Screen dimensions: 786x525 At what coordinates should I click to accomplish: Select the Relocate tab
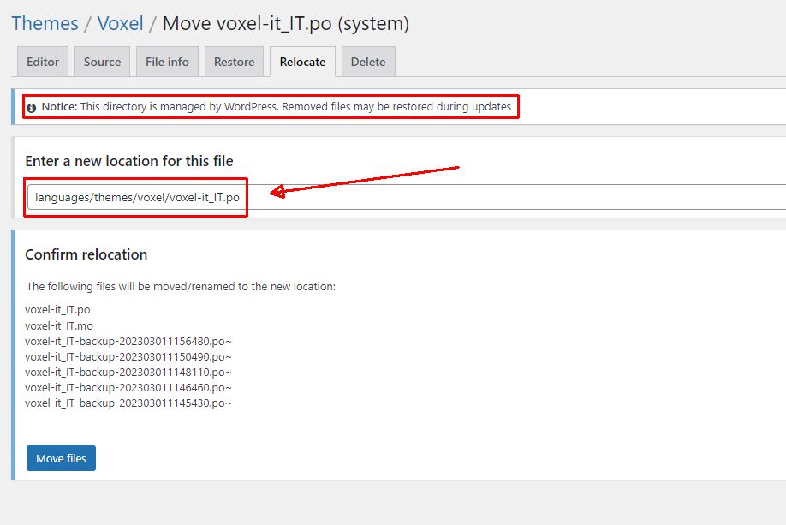click(301, 61)
